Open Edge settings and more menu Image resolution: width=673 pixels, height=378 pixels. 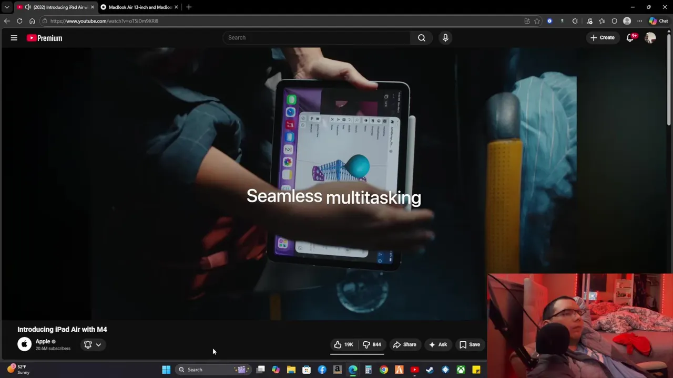point(639,21)
